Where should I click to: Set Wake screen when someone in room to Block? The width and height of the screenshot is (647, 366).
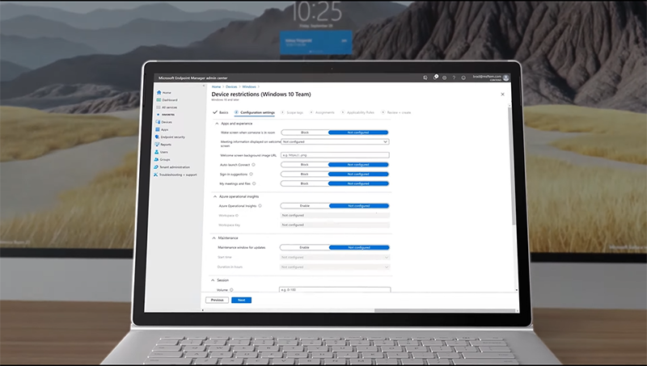tap(305, 133)
